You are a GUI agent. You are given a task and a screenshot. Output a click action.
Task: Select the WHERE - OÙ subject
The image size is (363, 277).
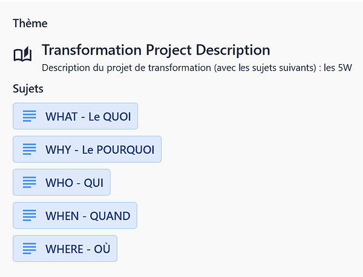[x=77, y=249]
